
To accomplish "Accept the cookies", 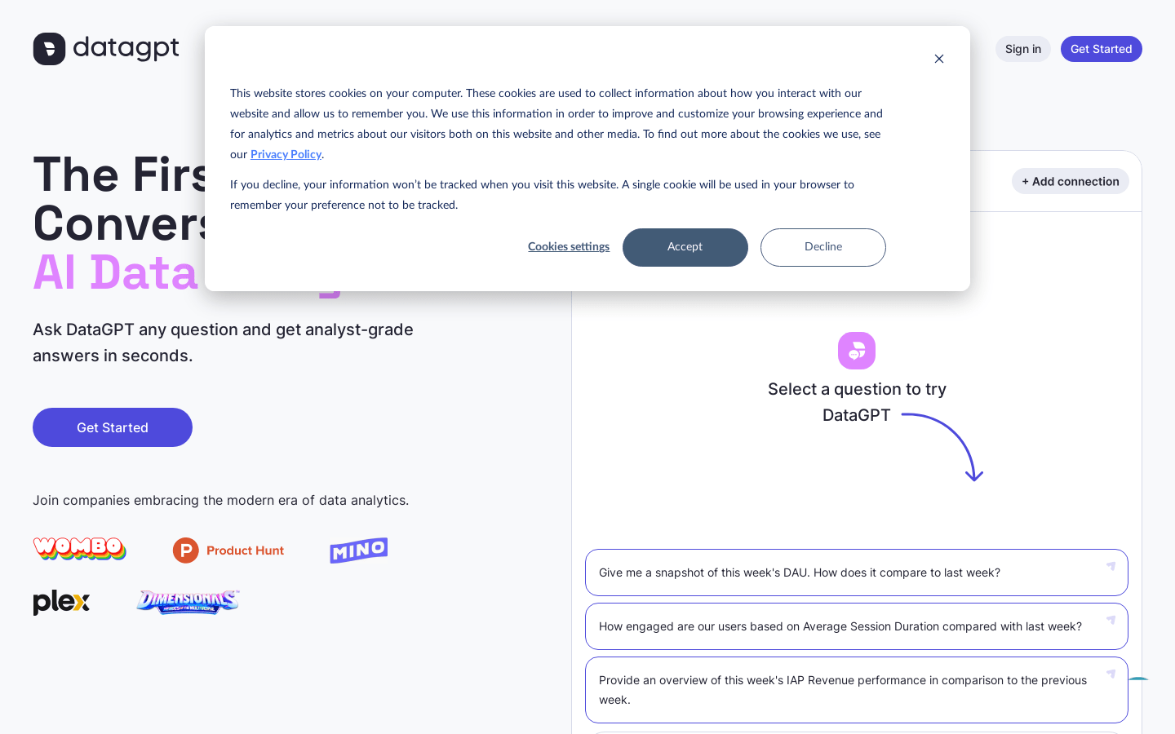I will 685,247.
